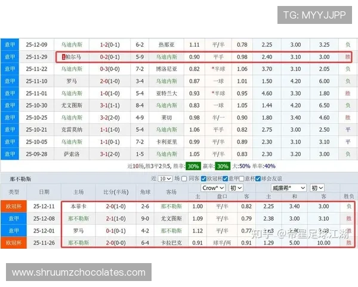The width and height of the screenshot is (358, 287).
Task: Click the 意甲 league tag for 25-12-09
Action: [10, 45]
